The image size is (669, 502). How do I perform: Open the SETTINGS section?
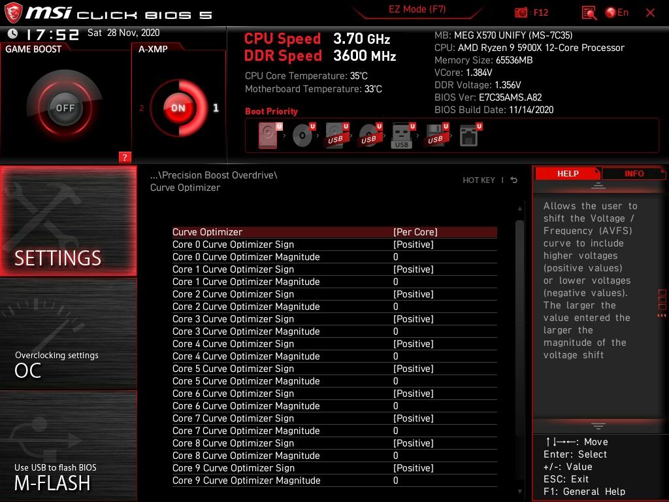(68, 221)
